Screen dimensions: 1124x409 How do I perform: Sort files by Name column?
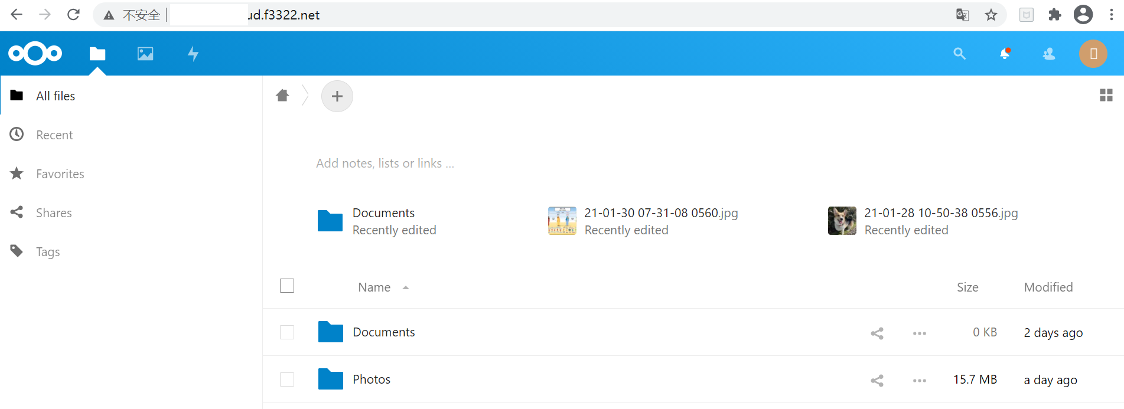coord(374,287)
